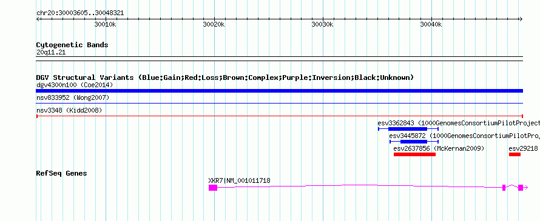Click the chr20:30003605..30048321 coordinate text
The width and height of the screenshot is (540, 221).
pyautogui.click(x=80, y=13)
